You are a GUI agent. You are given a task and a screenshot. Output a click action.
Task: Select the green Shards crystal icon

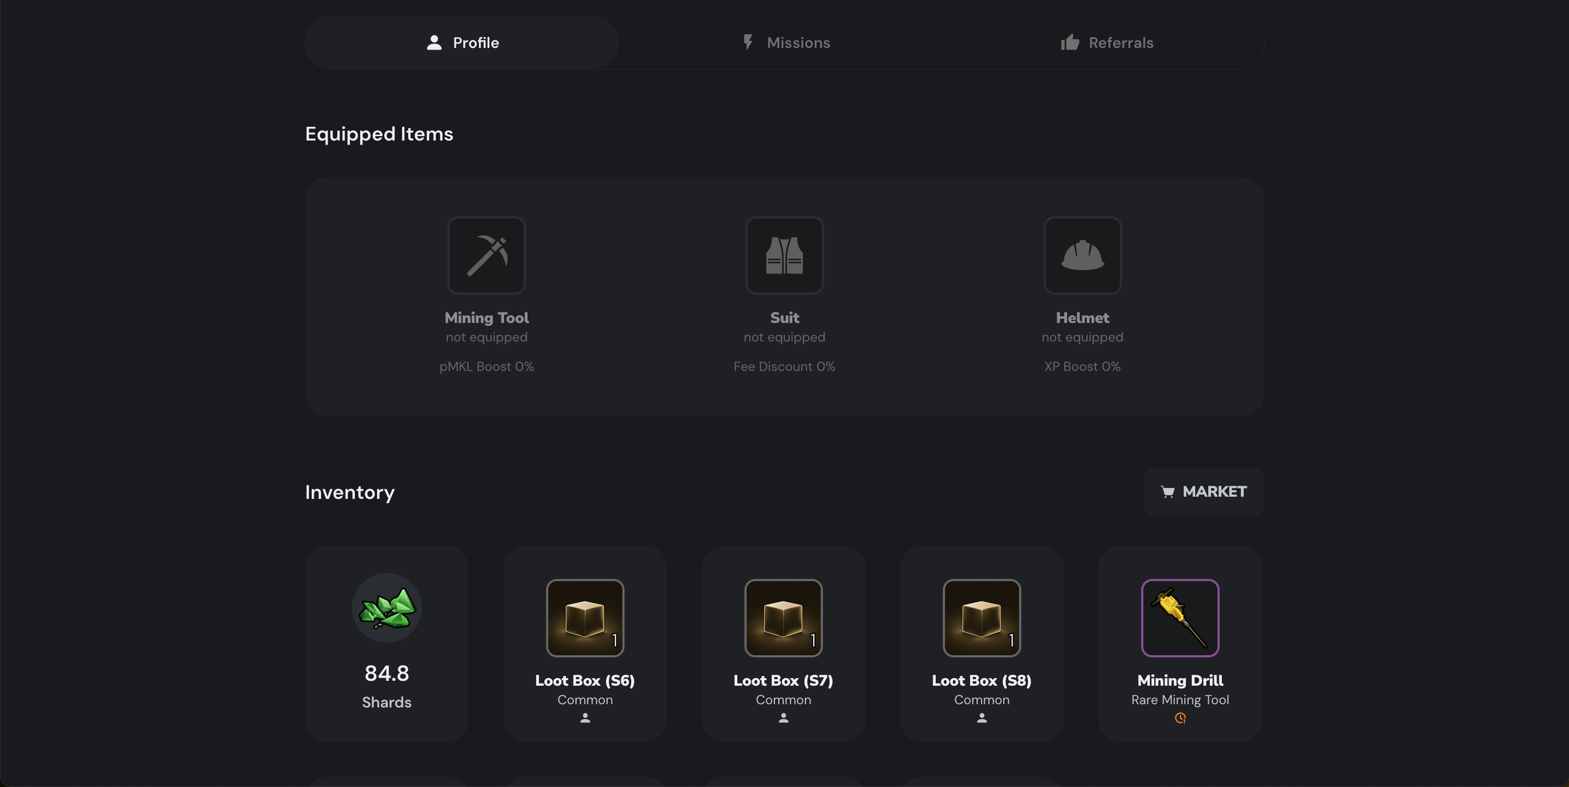[x=387, y=607]
